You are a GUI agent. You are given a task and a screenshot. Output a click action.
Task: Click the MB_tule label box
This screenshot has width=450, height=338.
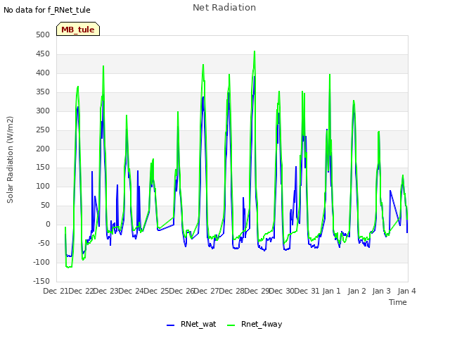tap(78, 29)
